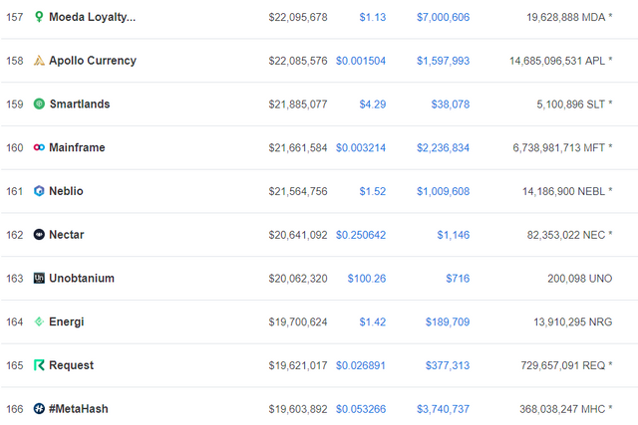
Task: Click the Nectar black circle icon
Action: pos(39,235)
